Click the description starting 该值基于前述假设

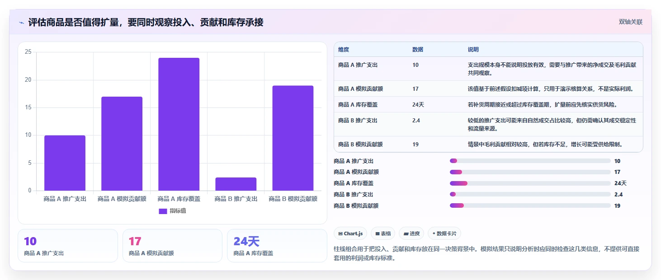[551, 89]
